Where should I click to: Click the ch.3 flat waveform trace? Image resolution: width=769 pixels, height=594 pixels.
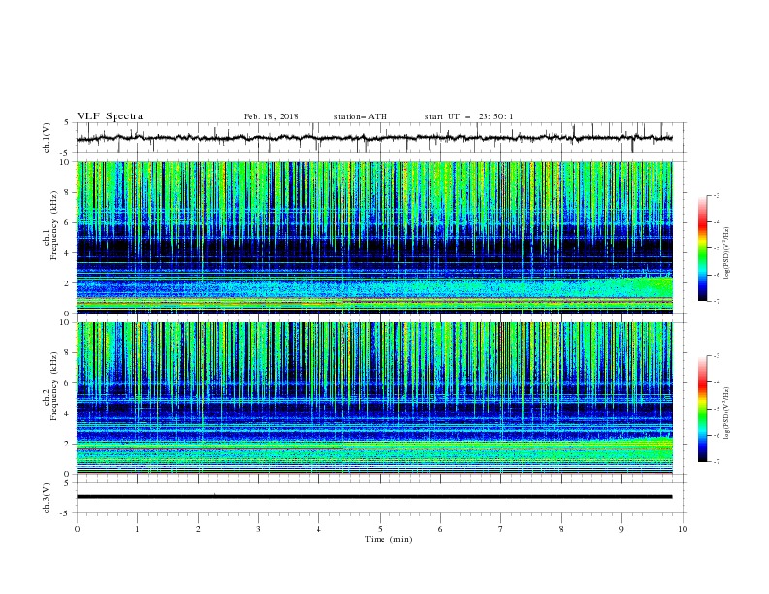point(374,497)
